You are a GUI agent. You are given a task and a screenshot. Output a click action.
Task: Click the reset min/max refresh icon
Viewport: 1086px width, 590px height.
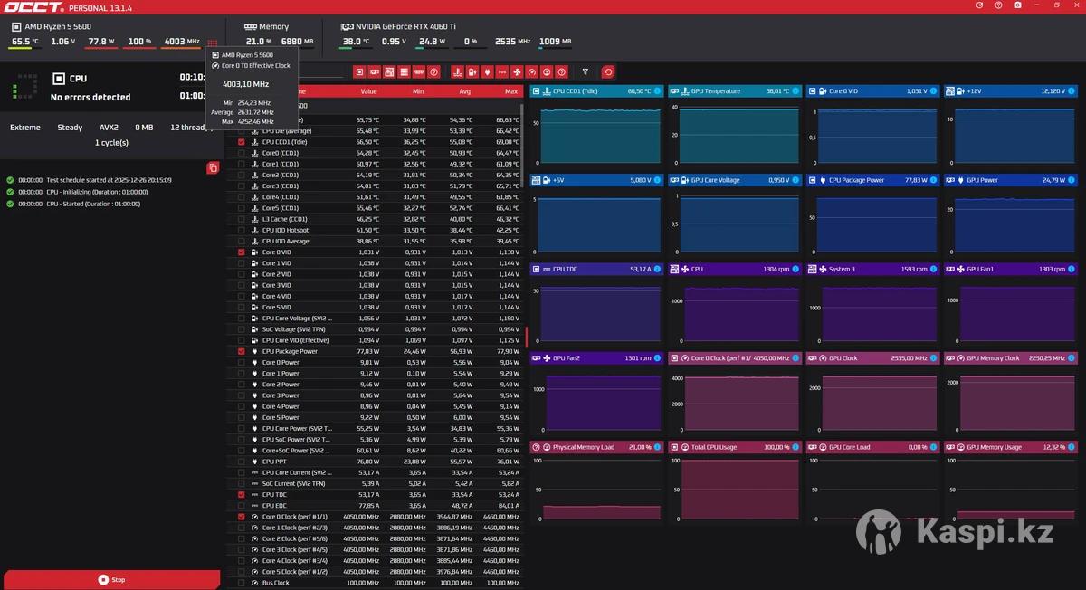(x=608, y=71)
